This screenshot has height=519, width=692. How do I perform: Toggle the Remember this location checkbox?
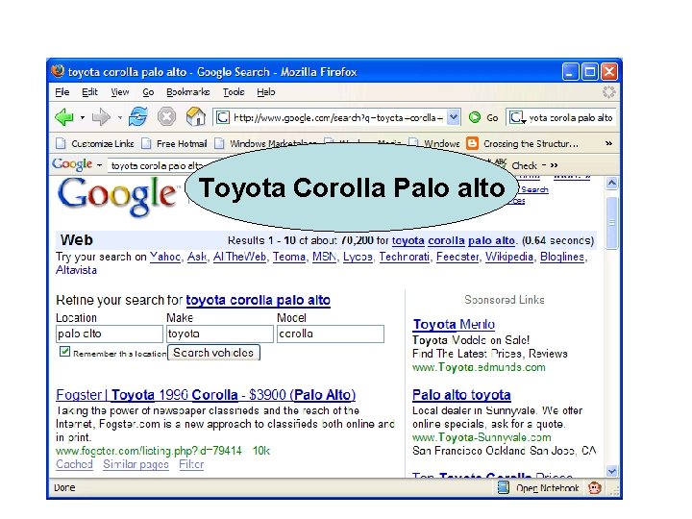point(65,352)
